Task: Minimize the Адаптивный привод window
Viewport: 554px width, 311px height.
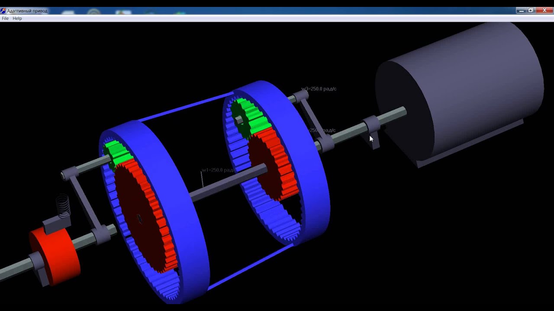Action: (522, 10)
